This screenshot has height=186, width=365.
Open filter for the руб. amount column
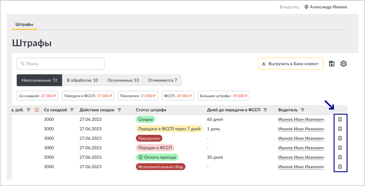pyautogui.click(x=28, y=110)
